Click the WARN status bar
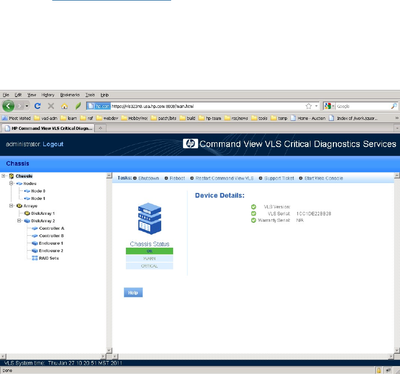 point(149,259)
